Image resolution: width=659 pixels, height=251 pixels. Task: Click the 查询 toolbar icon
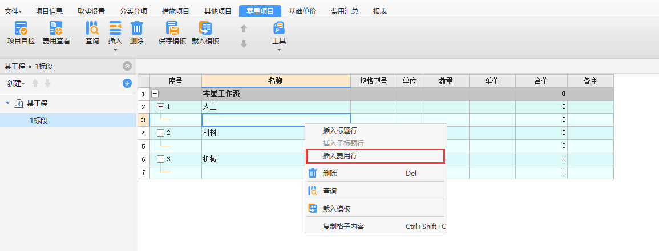click(x=92, y=29)
